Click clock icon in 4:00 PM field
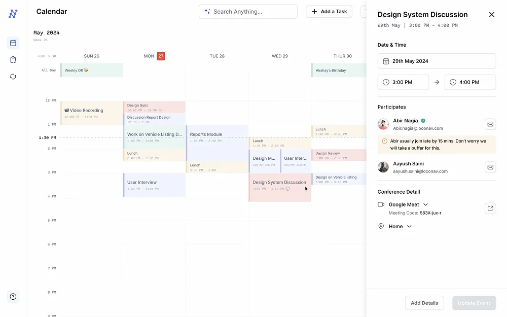Image resolution: width=507 pixels, height=317 pixels. point(453,82)
